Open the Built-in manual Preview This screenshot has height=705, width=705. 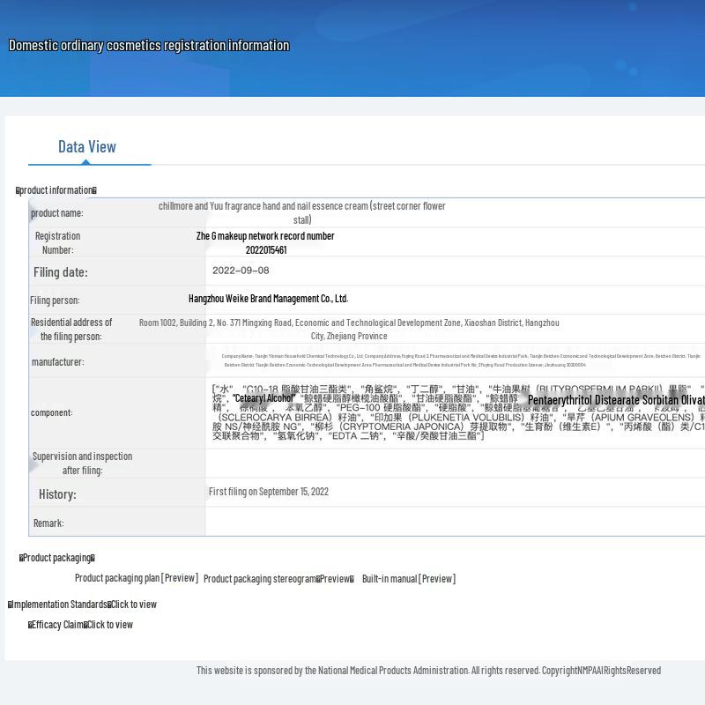[408, 579]
